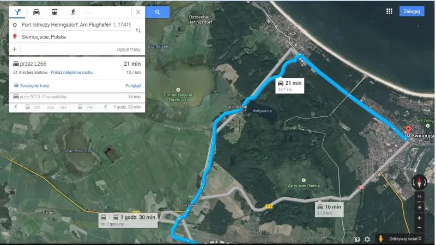The image size is (436, 245).
Task: Open the Pokaż natężenie ruchu link
Action: (72, 72)
